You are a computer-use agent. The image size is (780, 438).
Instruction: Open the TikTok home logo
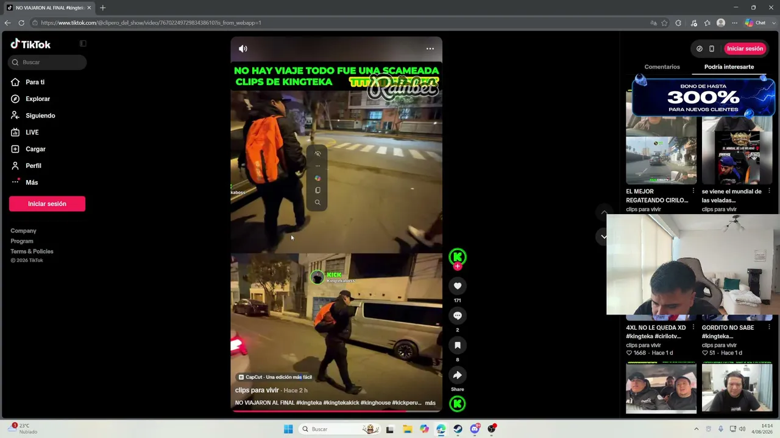tap(30, 44)
